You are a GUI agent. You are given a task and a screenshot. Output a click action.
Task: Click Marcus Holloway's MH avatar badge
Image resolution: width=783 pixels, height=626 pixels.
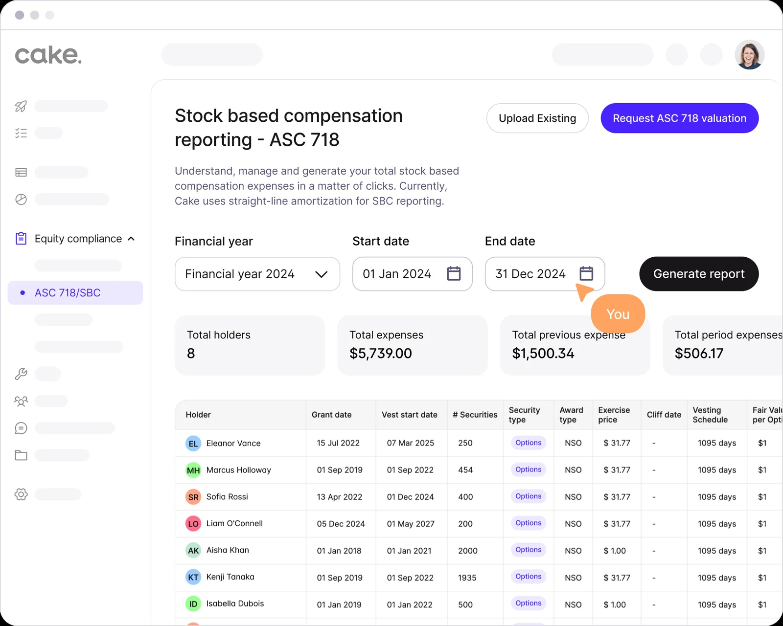click(193, 470)
